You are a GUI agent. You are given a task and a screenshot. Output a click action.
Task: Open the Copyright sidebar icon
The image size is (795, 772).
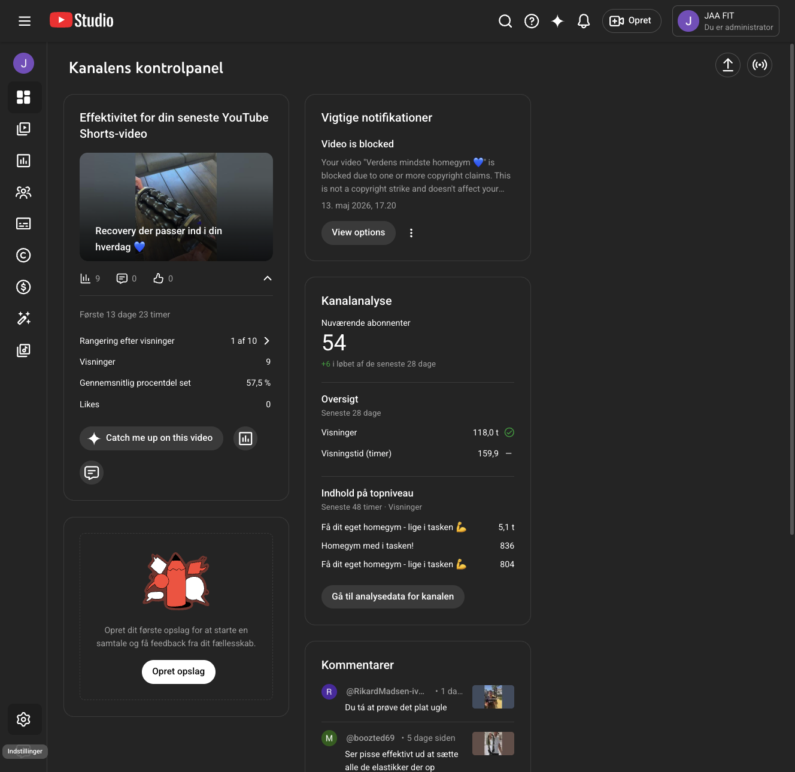pyautogui.click(x=24, y=255)
